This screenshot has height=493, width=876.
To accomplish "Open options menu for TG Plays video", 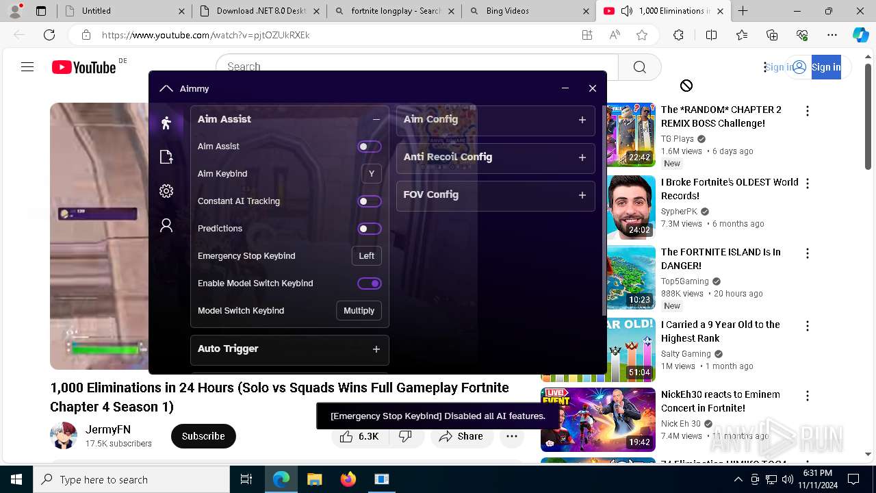I will tap(808, 111).
